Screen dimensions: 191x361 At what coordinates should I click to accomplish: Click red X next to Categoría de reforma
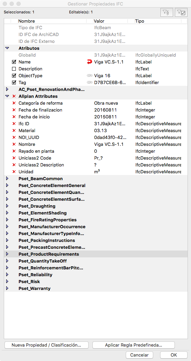(x=14, y=103)
